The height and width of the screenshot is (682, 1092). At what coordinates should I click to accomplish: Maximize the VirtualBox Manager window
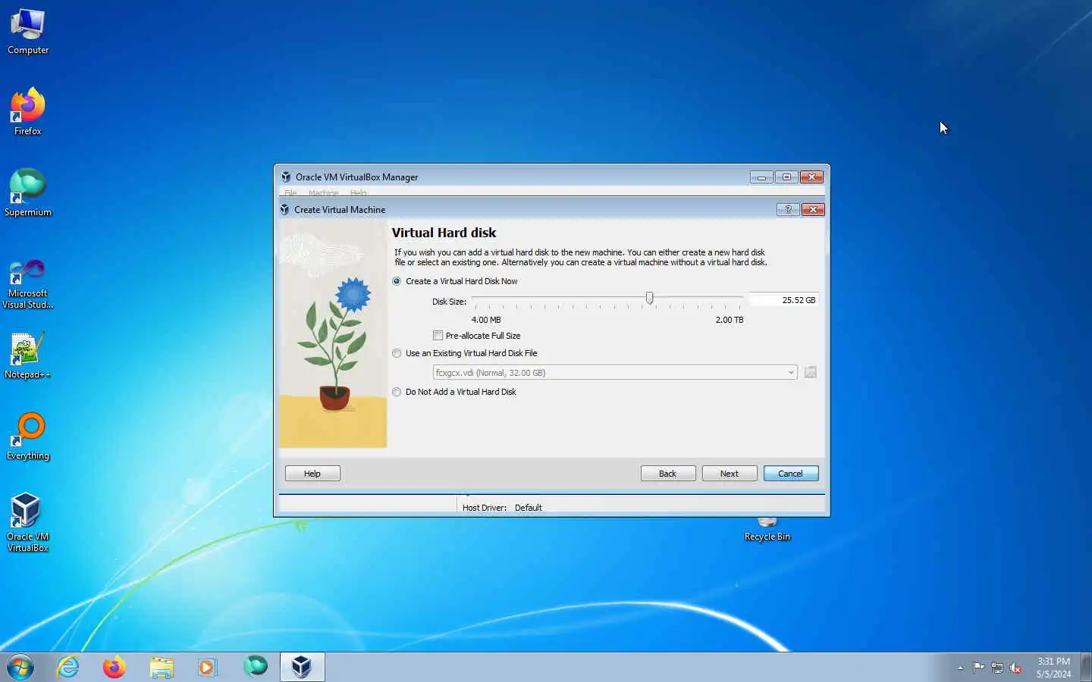[786, 177]
